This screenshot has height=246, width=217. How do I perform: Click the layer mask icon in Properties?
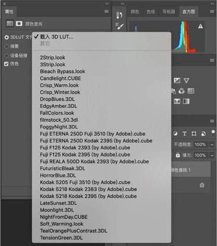tap(19, 24)
